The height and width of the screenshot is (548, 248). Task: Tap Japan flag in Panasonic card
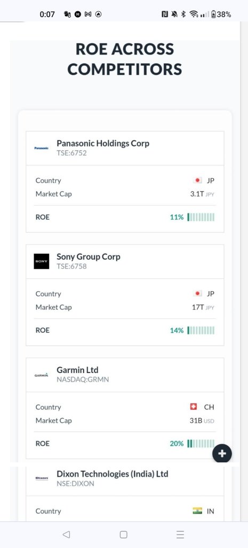[197, 180]
